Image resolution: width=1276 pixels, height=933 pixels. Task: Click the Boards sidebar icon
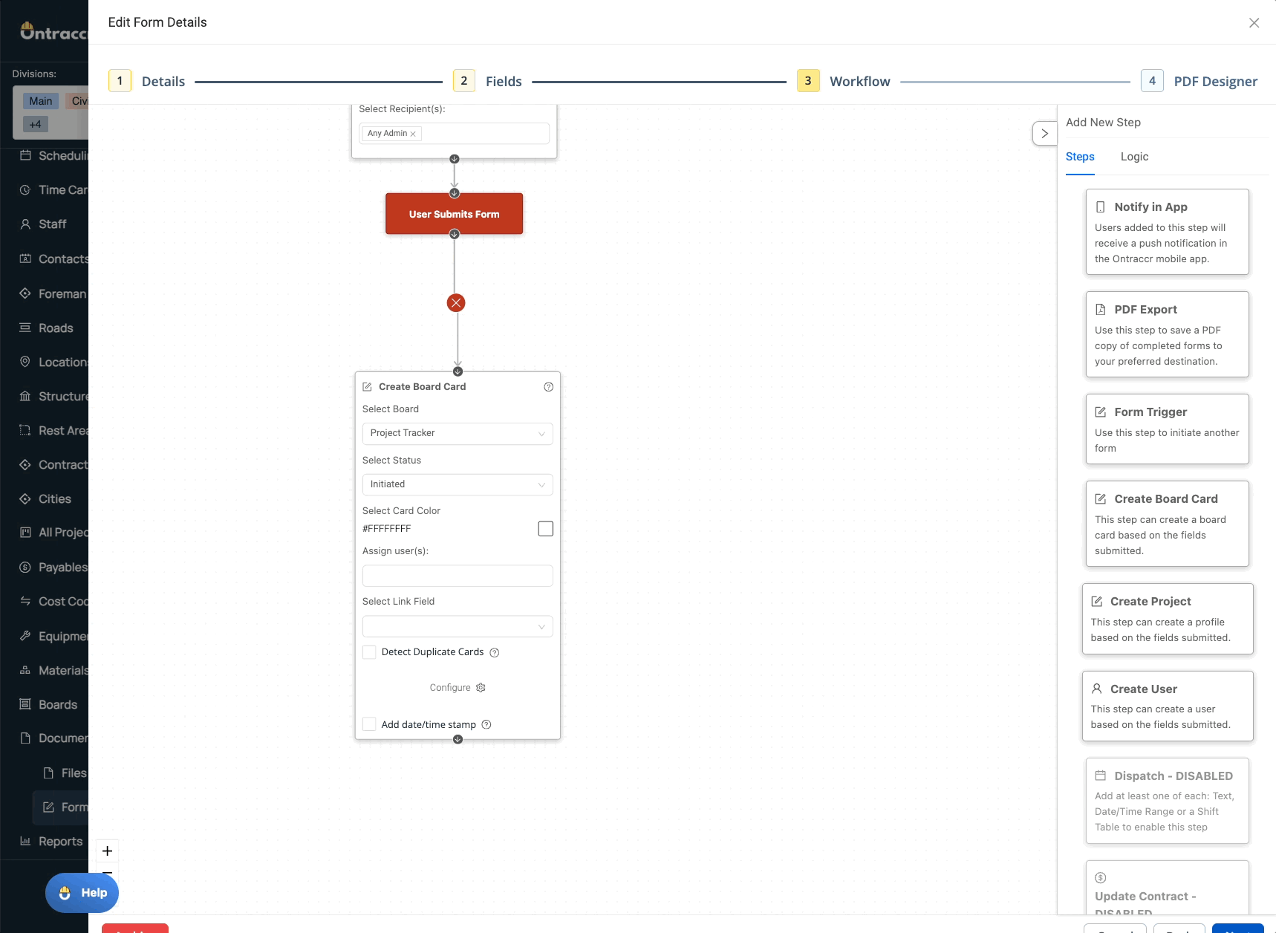click(25, 704)
